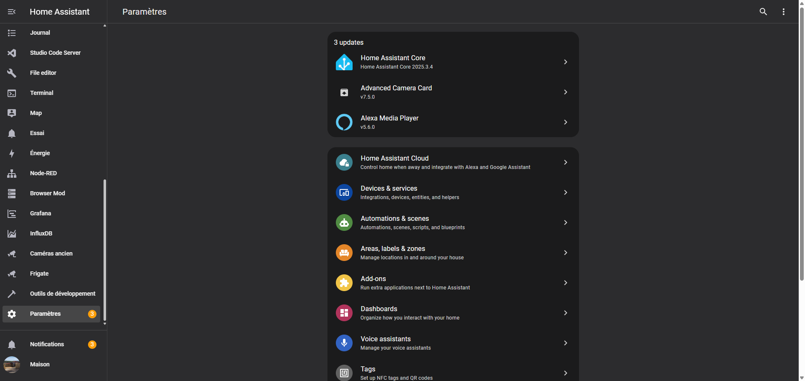805x381 pixels.
Task: Open Automations & scenes settings entry
Action: coord(453,222)
